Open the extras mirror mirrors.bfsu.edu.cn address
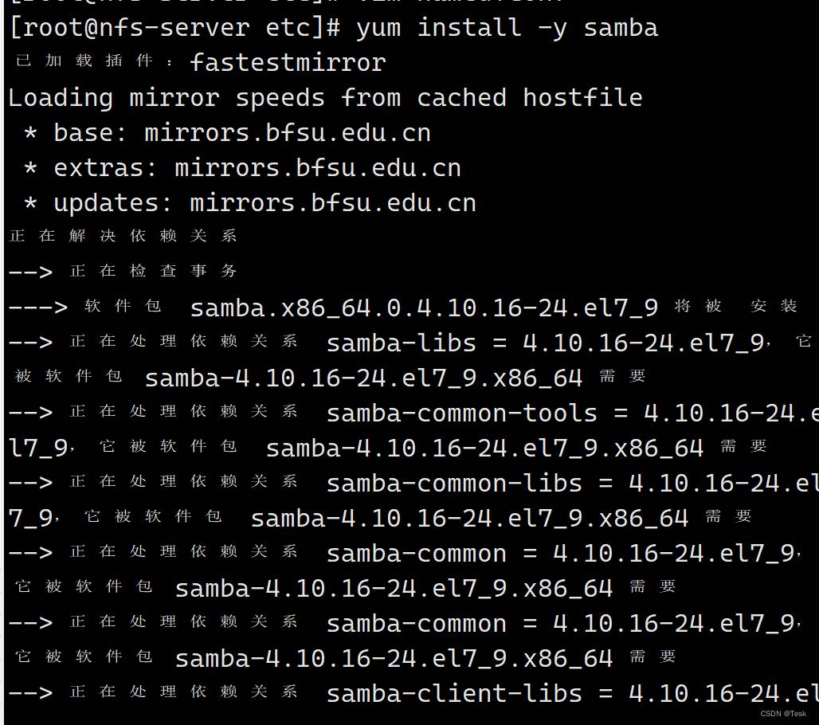 (x=318, y=167)
